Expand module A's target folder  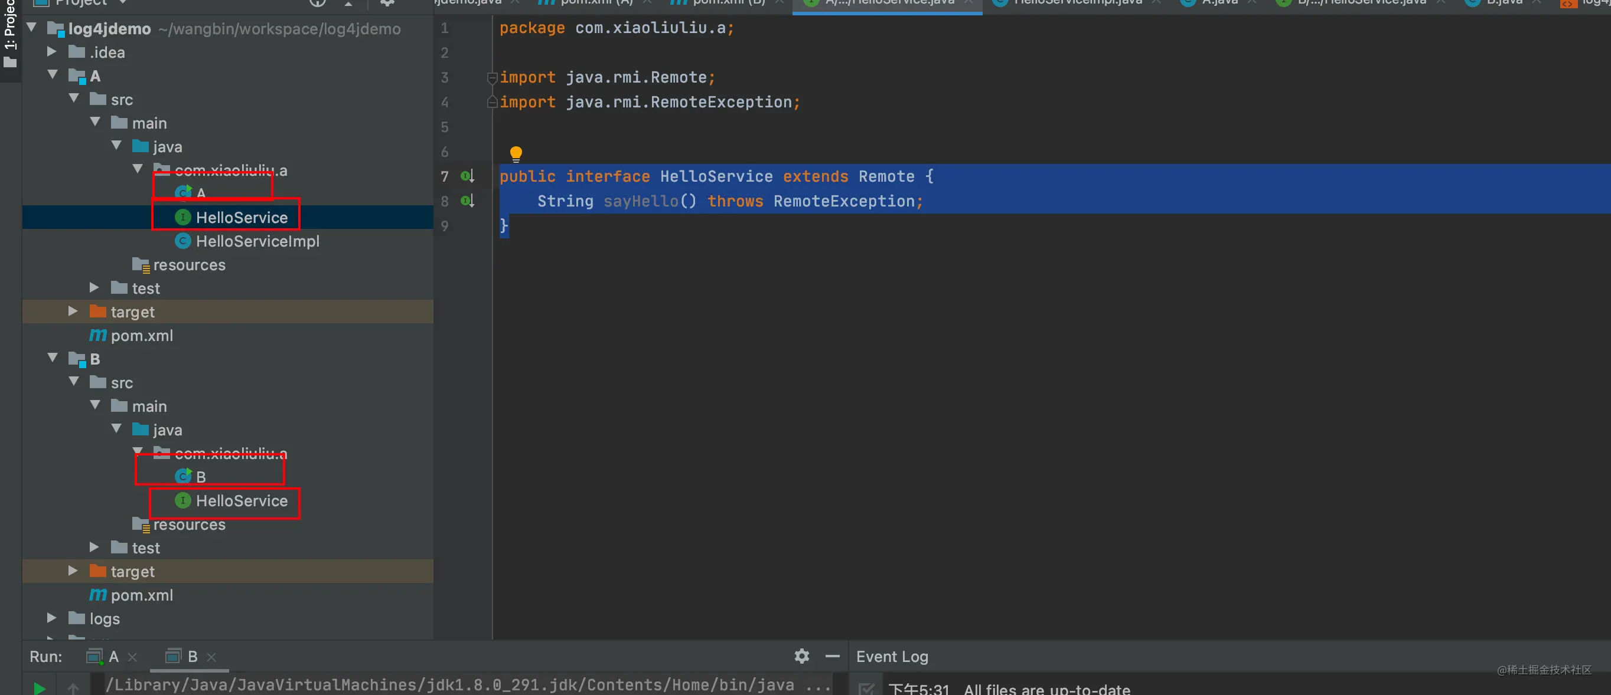[x=73, y=312]
